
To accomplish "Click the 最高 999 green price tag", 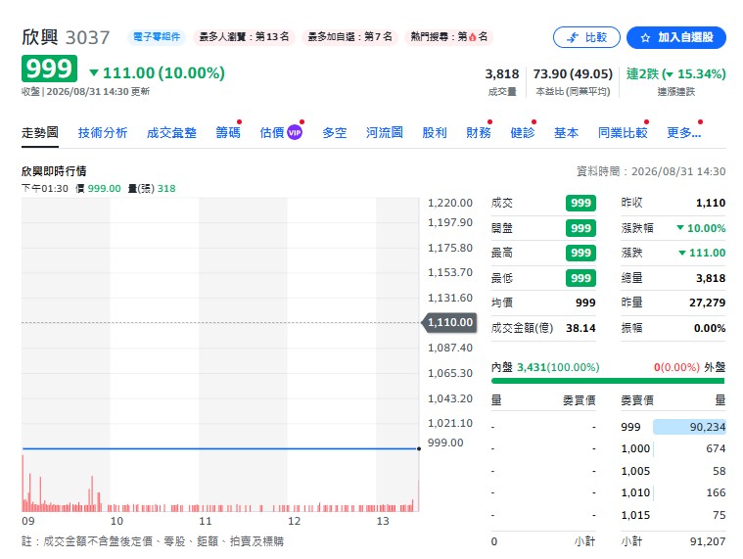I will [x=580, y=253].
